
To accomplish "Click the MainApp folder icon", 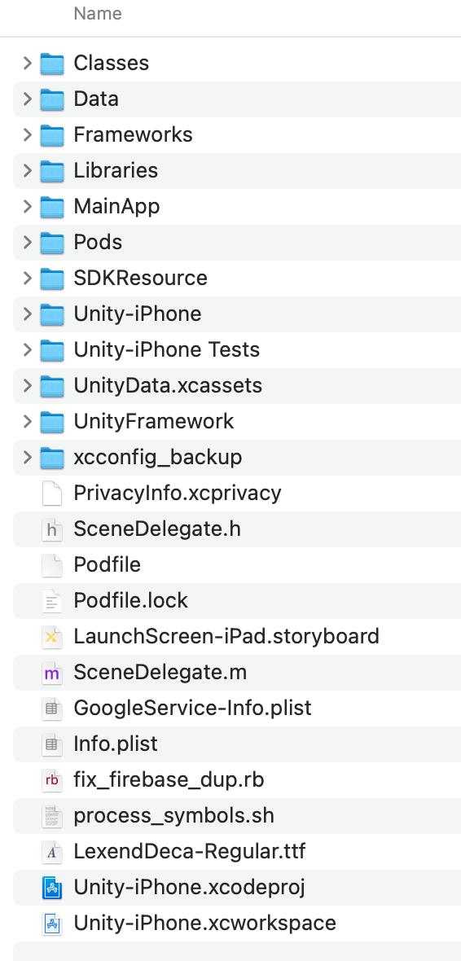I will click(52, 207).
